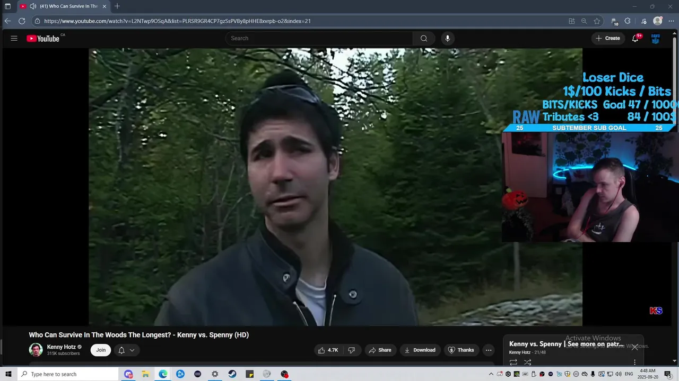Open the notification bell preferences dropdown
The height and width of the screenshot is (381, 679).
point(126,350)
